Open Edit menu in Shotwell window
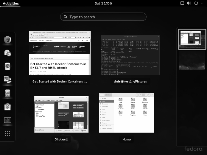Screen dimensions: 207x155 [x=39, y=100]
